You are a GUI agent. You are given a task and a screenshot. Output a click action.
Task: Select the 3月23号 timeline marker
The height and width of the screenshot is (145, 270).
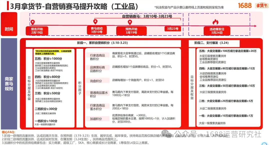173,29
